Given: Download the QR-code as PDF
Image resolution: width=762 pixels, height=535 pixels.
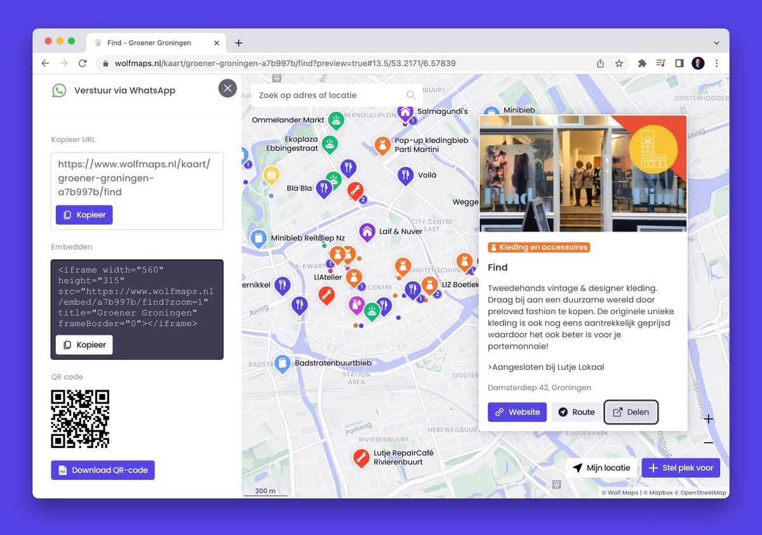Looking at the screenshot, I should (103, 470).
